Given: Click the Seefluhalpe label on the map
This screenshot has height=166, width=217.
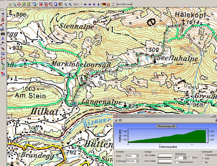Looking at the screenshot, I should click(178, 59).
